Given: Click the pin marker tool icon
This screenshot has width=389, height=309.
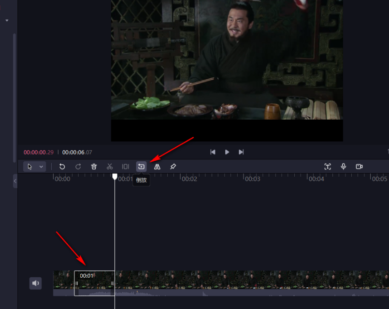Looking at the screenshot, I should 173,167.
